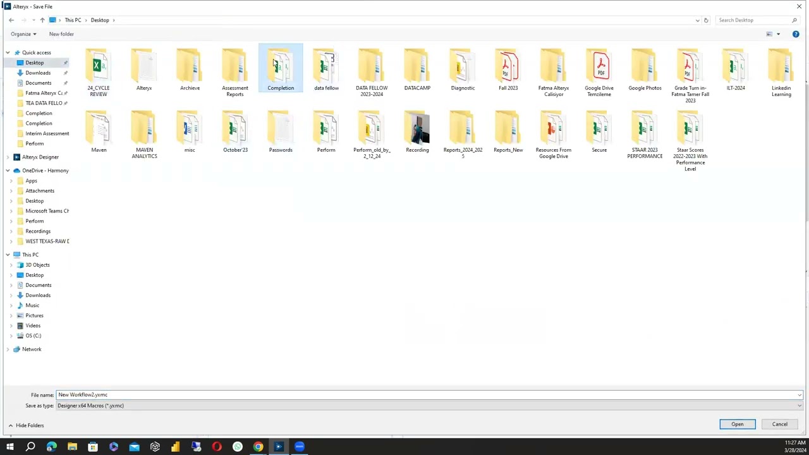Select Music under This PC
This screenshot has width=809, height=455.
(x=32, y=305)
